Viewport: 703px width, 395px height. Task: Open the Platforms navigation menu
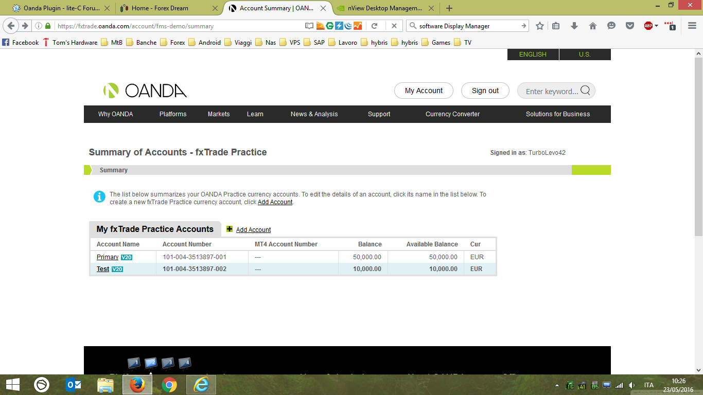pos(173,114)
